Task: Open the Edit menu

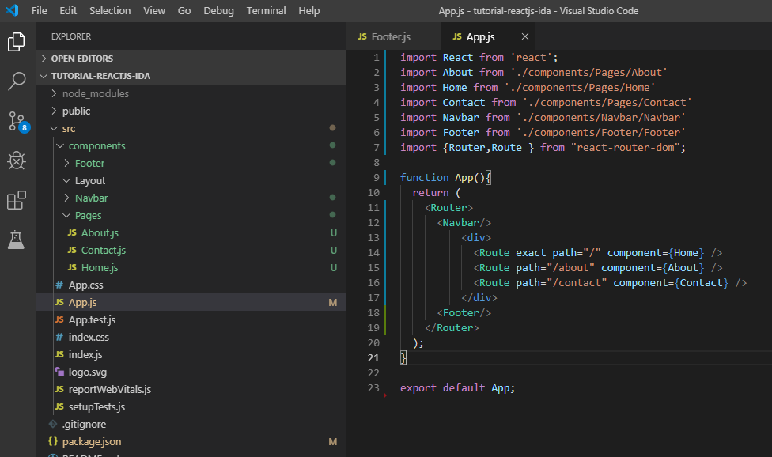Action: 68,11
